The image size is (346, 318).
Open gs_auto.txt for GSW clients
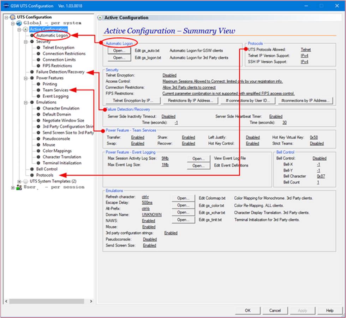click(x=119, y=51)
